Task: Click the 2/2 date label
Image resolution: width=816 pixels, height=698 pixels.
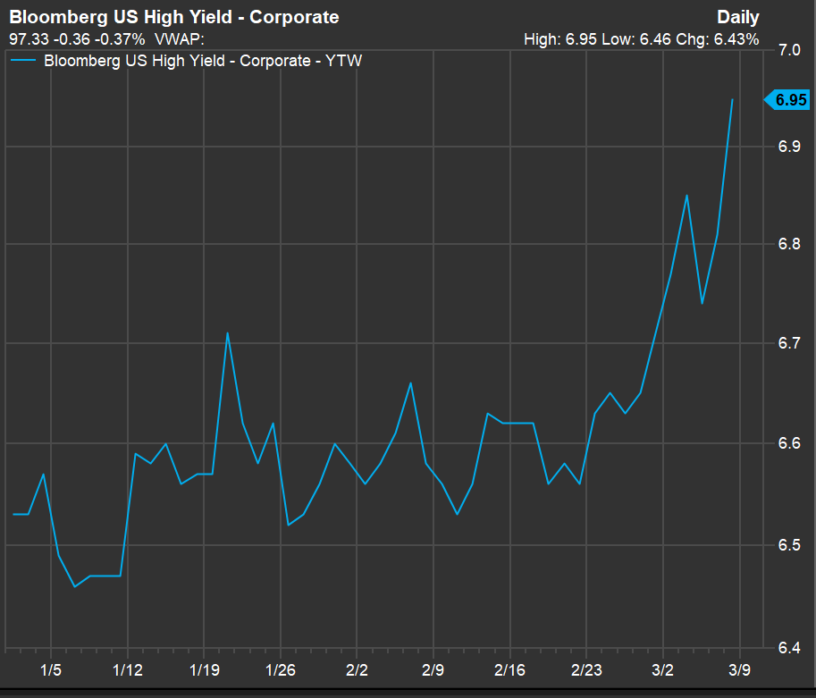Action: click(357, 670)
